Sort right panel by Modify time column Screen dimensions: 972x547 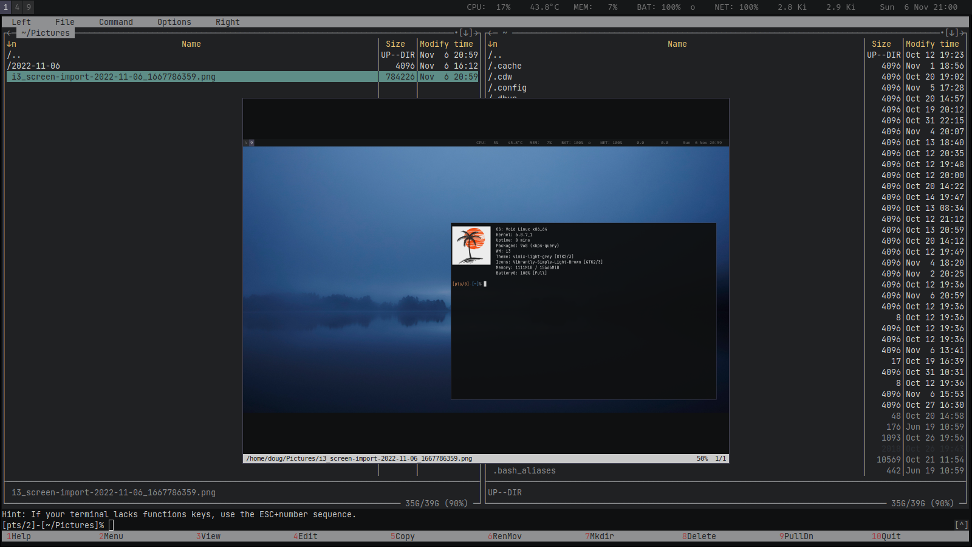click(x=932, y=44)
